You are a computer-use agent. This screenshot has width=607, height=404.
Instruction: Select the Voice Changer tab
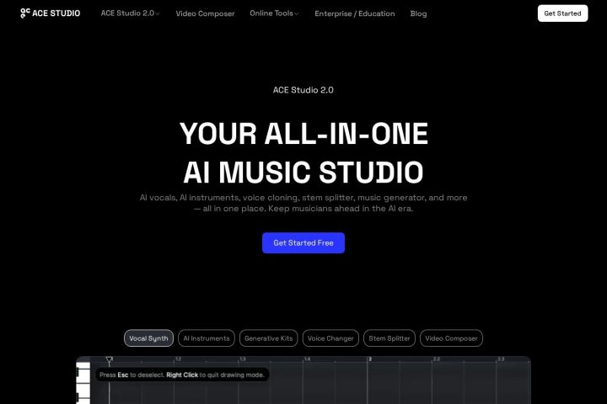[x=330, y=338]
